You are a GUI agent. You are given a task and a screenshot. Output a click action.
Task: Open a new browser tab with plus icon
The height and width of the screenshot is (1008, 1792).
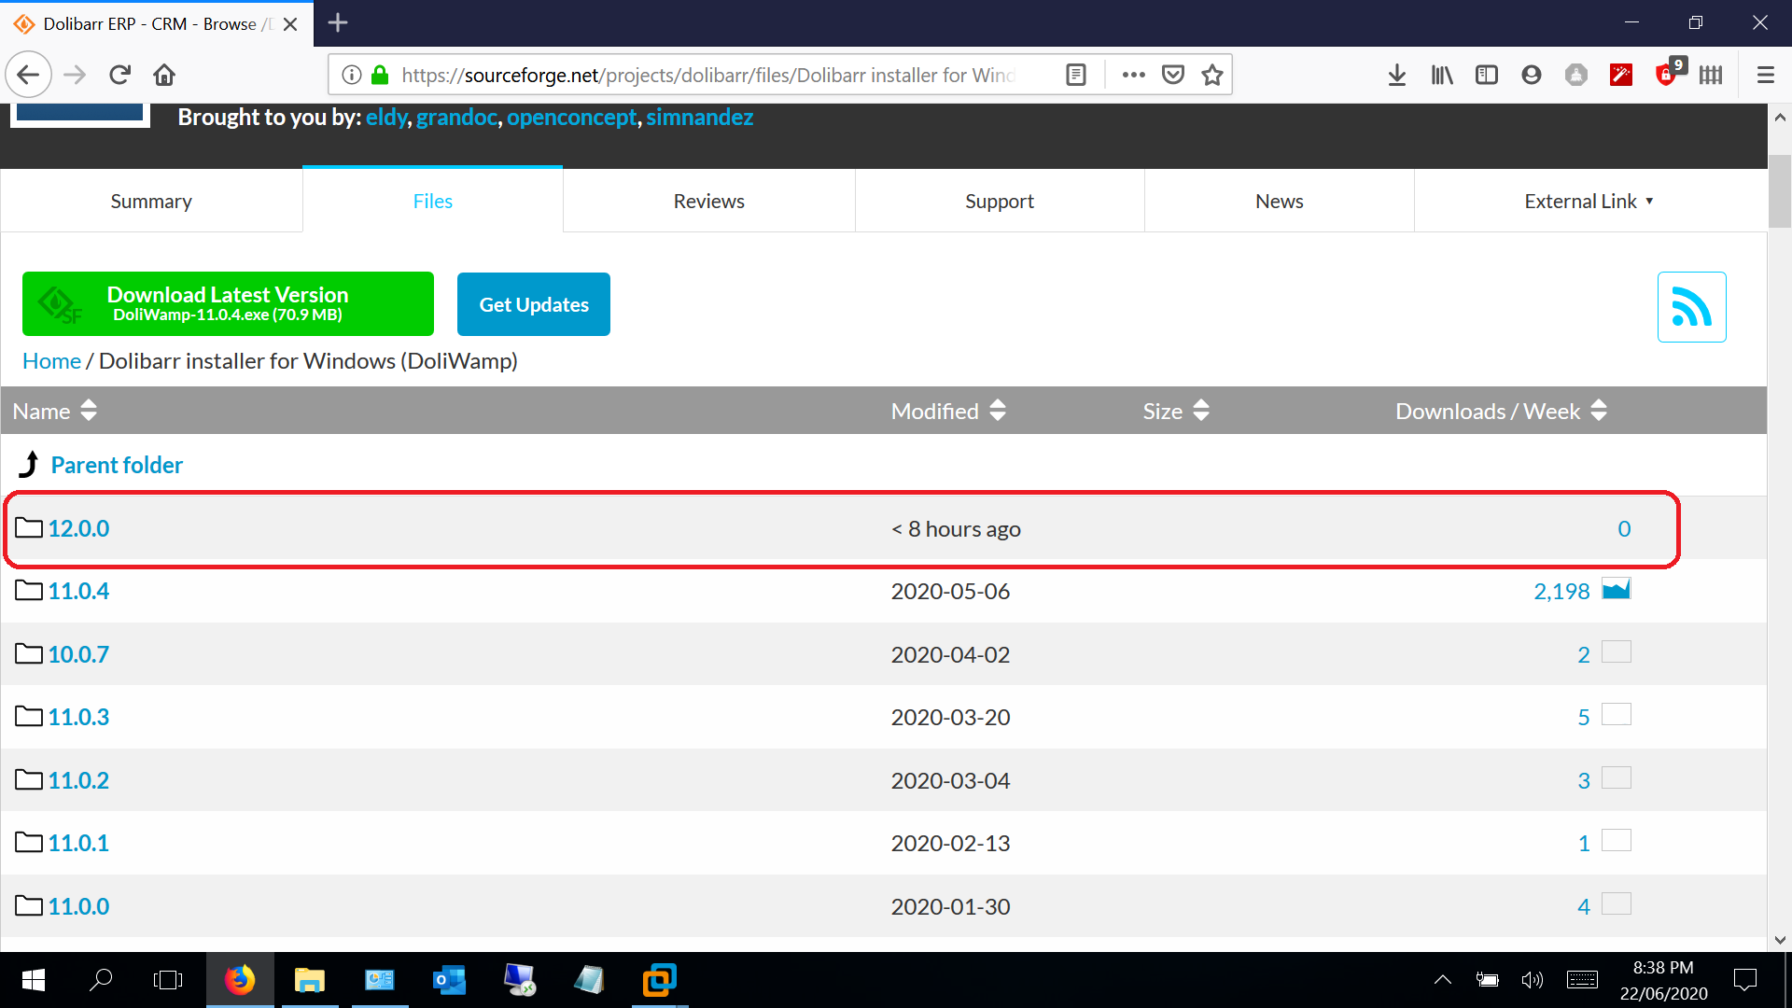coord(338,22)
